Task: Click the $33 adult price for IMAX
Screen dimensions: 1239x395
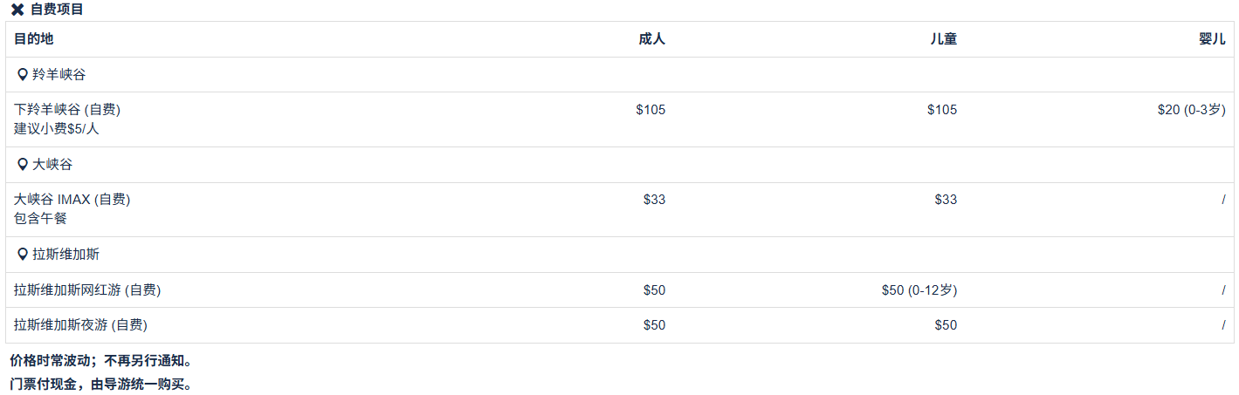Action: (x=654, y=200)
